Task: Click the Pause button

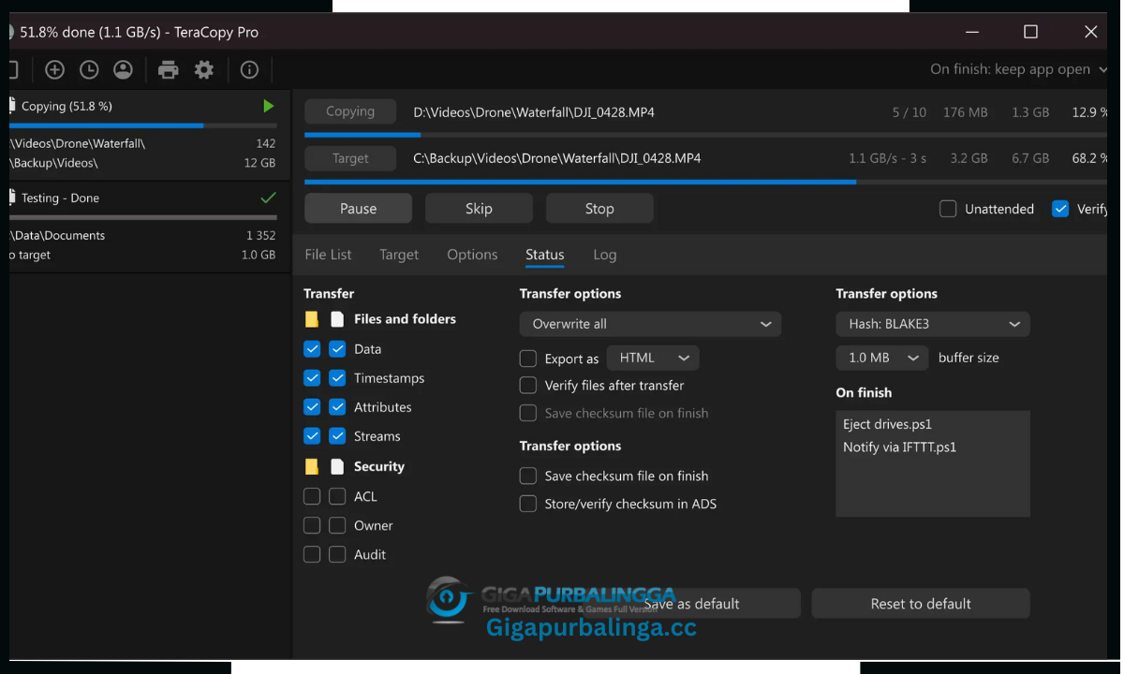Action: 358,209
